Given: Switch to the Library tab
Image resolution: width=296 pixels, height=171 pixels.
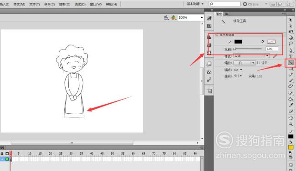Looking at the screenshot, I should click(x=227, y=14).
